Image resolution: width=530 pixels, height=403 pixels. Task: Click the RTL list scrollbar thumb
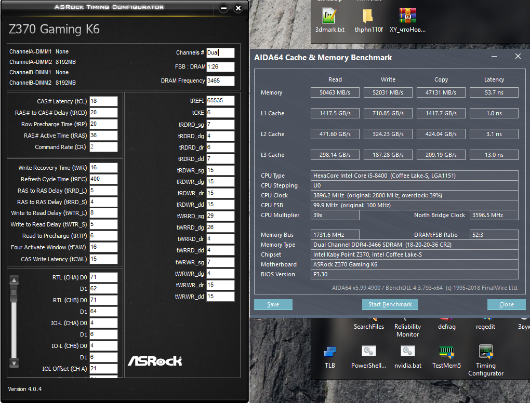(x=14, y=293)
